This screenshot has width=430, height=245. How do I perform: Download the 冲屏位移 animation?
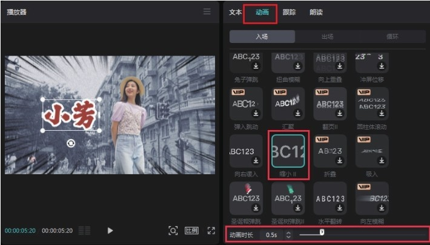[382, 66]
